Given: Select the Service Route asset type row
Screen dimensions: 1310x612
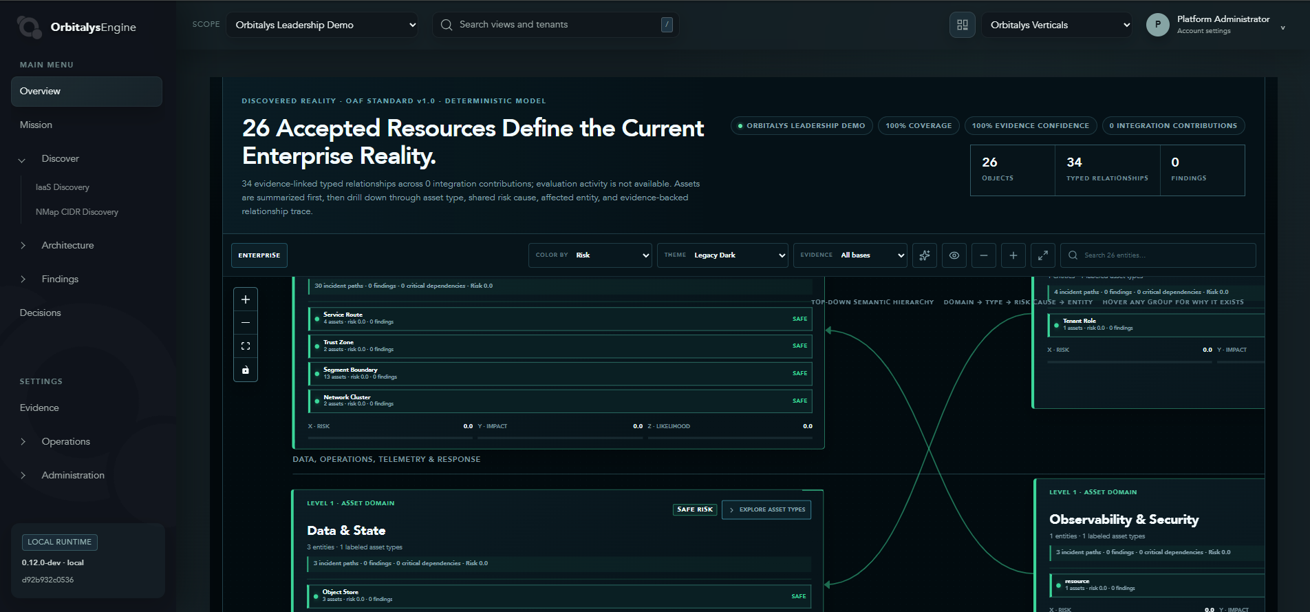Looking at the screenshot, I should 560,319.
